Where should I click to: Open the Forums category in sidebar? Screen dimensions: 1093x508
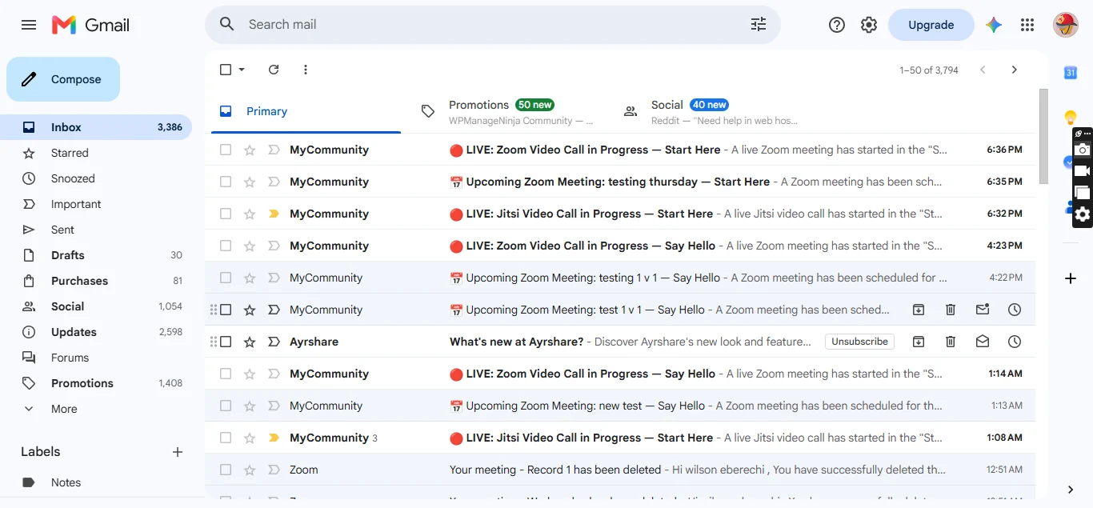click(x=96, y=358)
